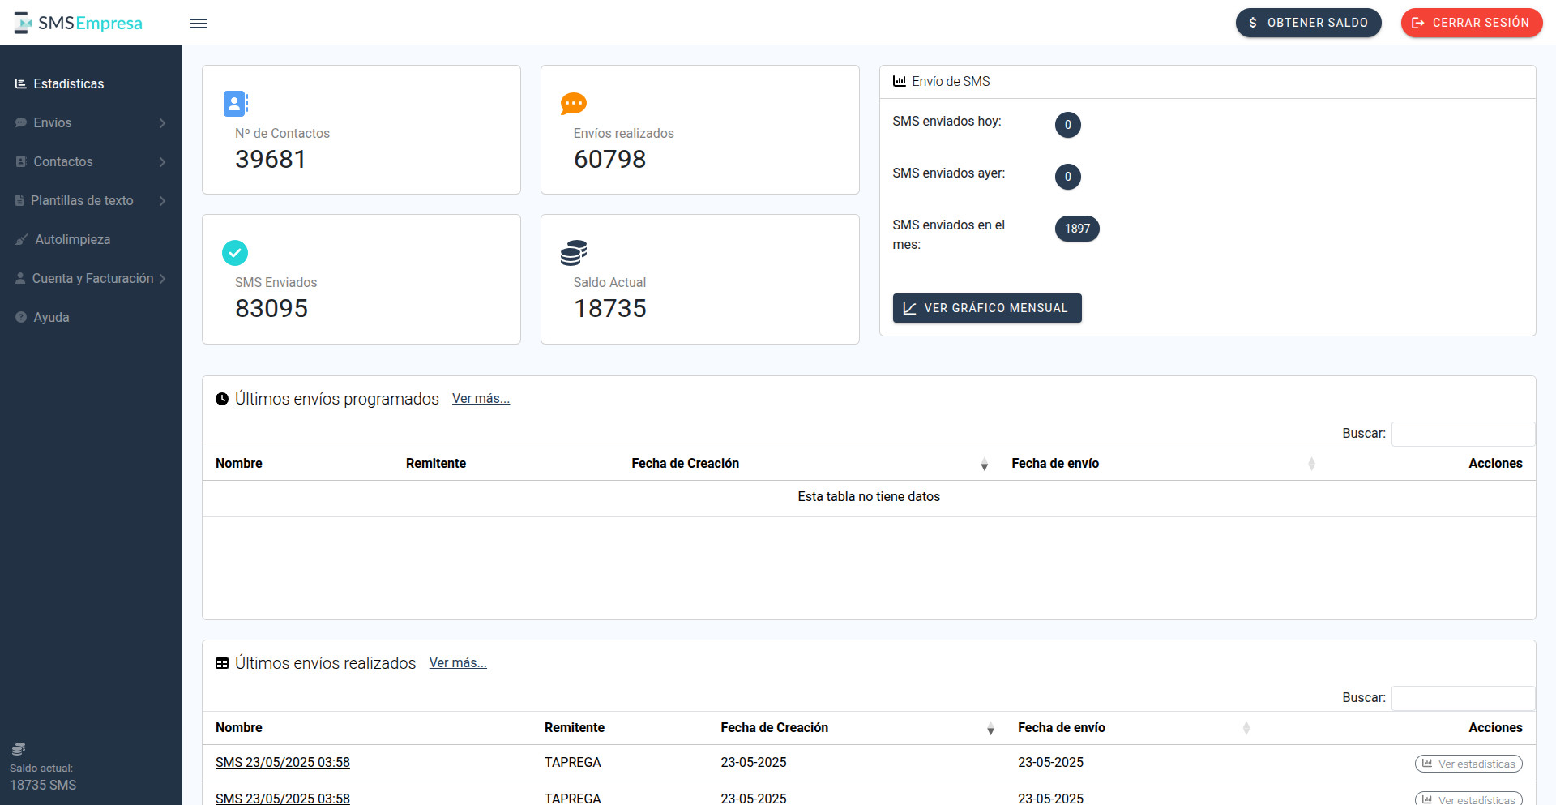This screenshot has height=805, width=1556.
Task: Open the Autolimpieza menu item
Action: pyautogui.click(x=72, y=240)
